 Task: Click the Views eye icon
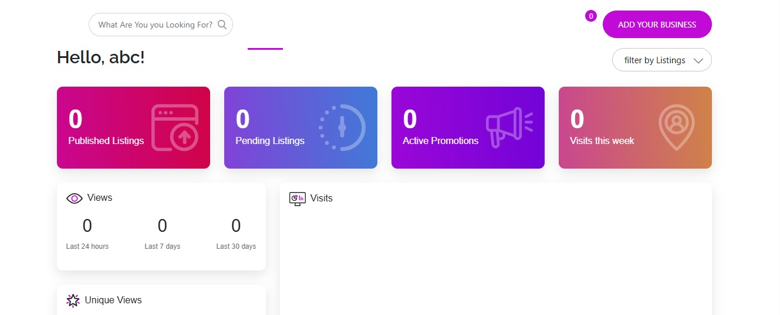[x=75, y=198]
